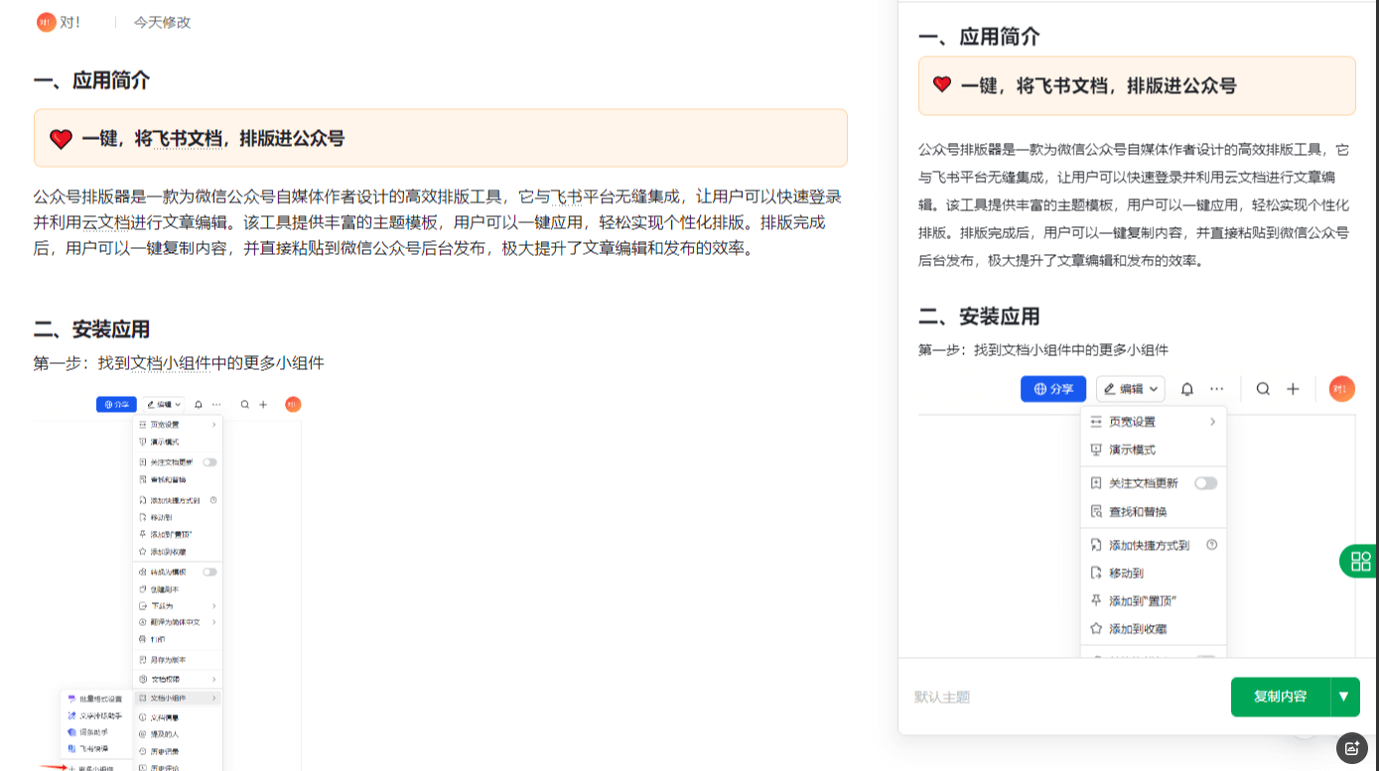Open the dropdown arrow beside 复制内容
This screenshot has height=771, width=1379.
[x=1344, y=697]
